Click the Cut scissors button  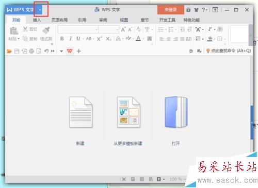coord(30,29)
